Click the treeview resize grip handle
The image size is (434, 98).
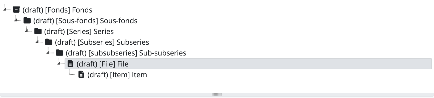click(217, 94)
